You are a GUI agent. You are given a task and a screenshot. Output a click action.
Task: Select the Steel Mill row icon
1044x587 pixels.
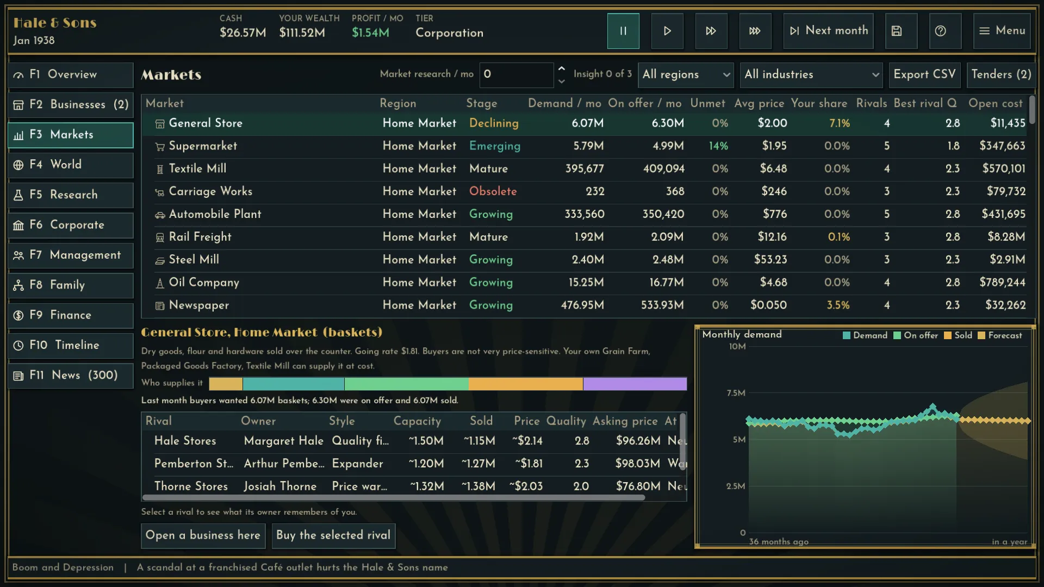[160, 260]
